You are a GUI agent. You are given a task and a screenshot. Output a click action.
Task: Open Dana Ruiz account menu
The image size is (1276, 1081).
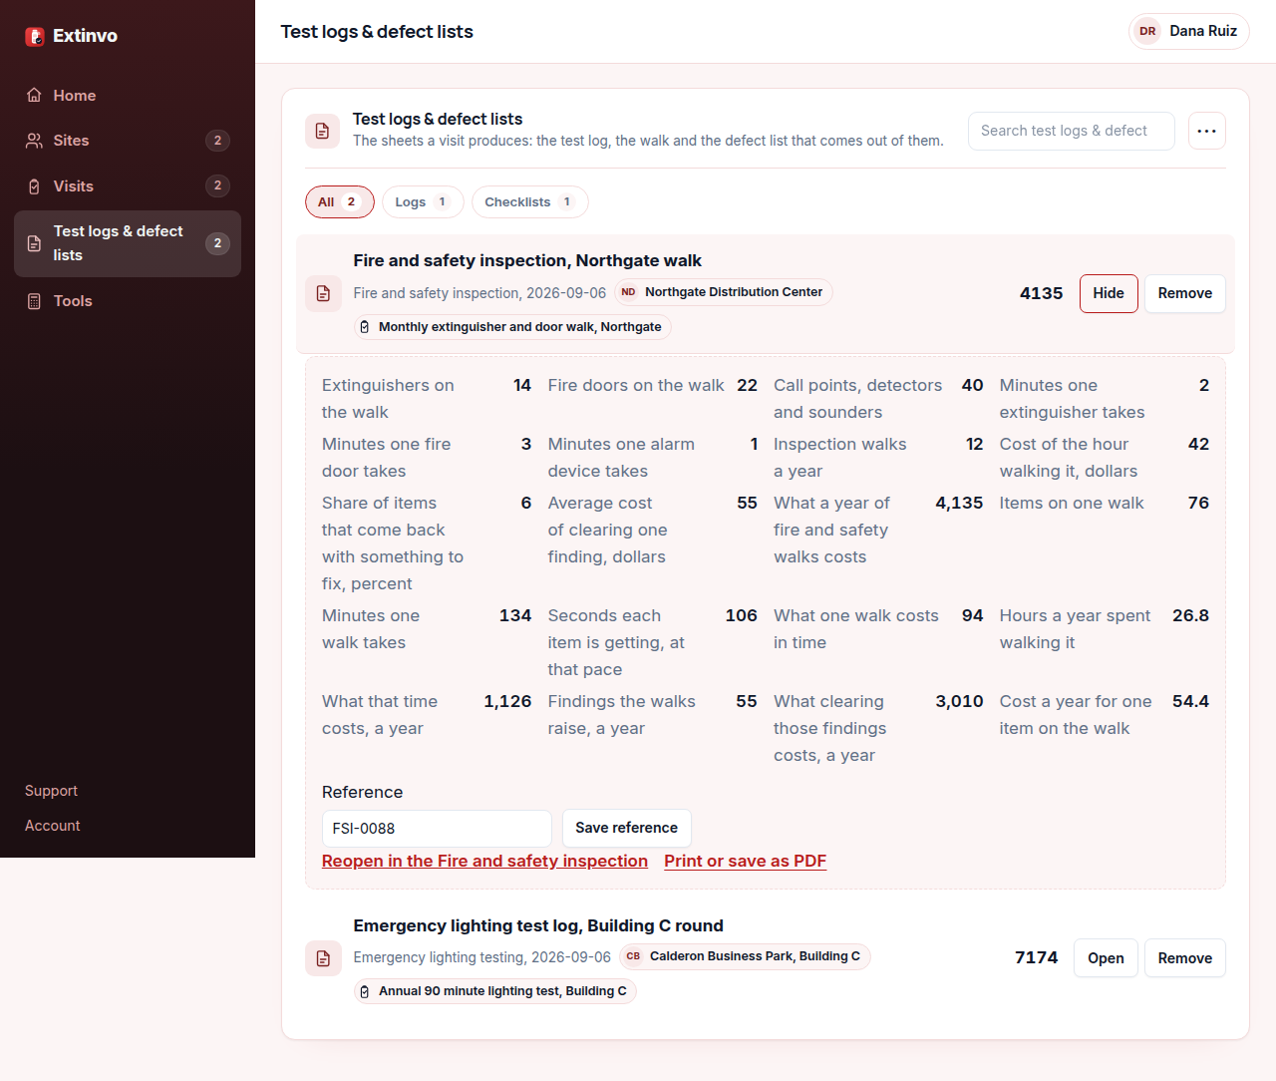(1189, 31)
